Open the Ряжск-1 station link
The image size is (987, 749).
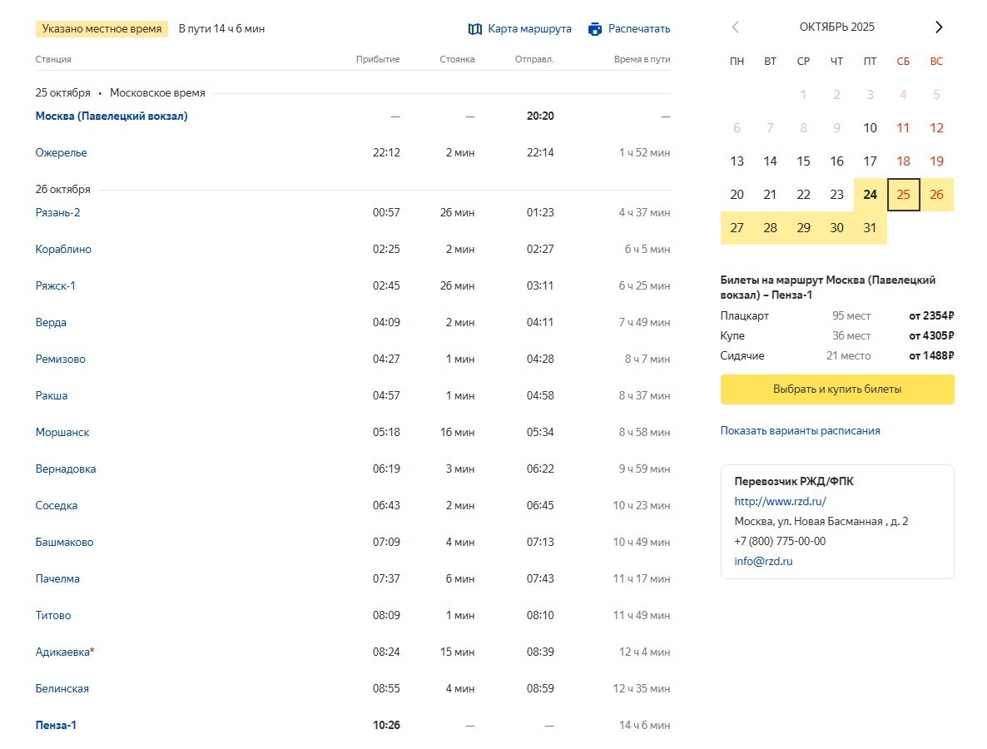click(56, 285)
